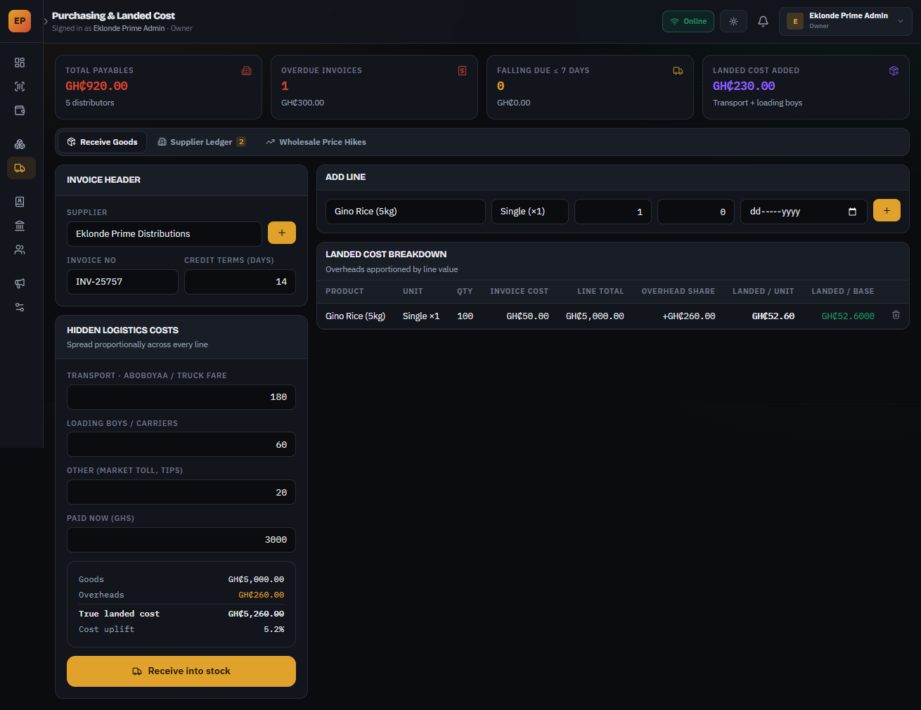Click the Credit Terms (Days) field
Viewport: 921px width, 710px height.
tap(240, 282)
